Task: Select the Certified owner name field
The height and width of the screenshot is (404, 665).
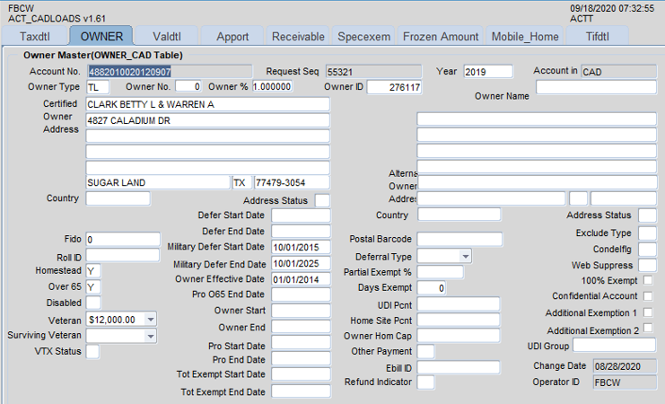Action: coord(207,104)
